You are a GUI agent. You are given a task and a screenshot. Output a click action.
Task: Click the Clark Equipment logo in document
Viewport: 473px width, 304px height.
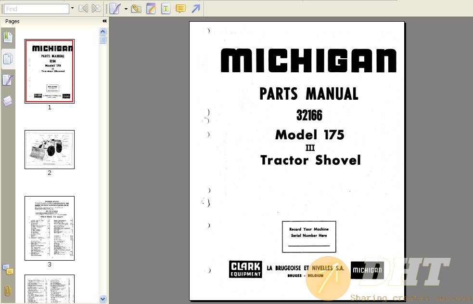tap(245, 269)
